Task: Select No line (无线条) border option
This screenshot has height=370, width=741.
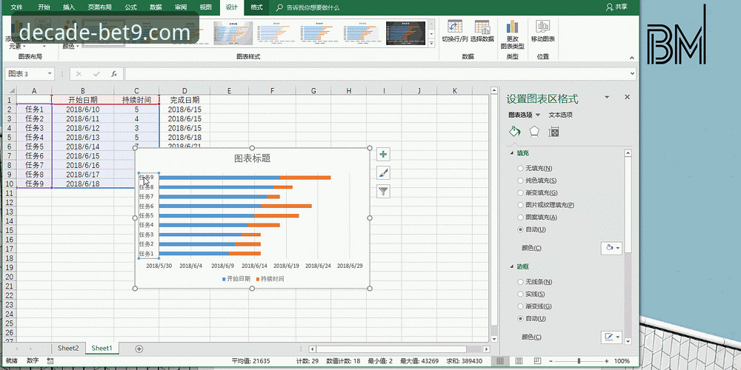Action: pos(520,282)
